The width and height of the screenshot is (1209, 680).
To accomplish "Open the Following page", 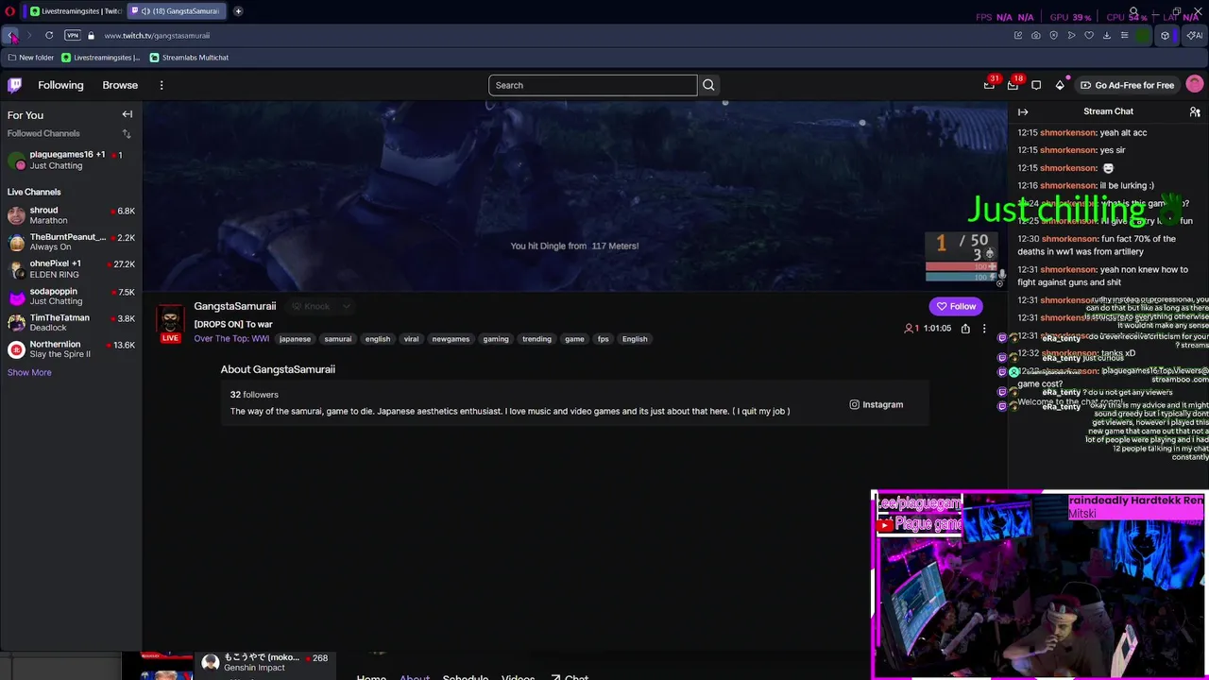I will [60, 85].
